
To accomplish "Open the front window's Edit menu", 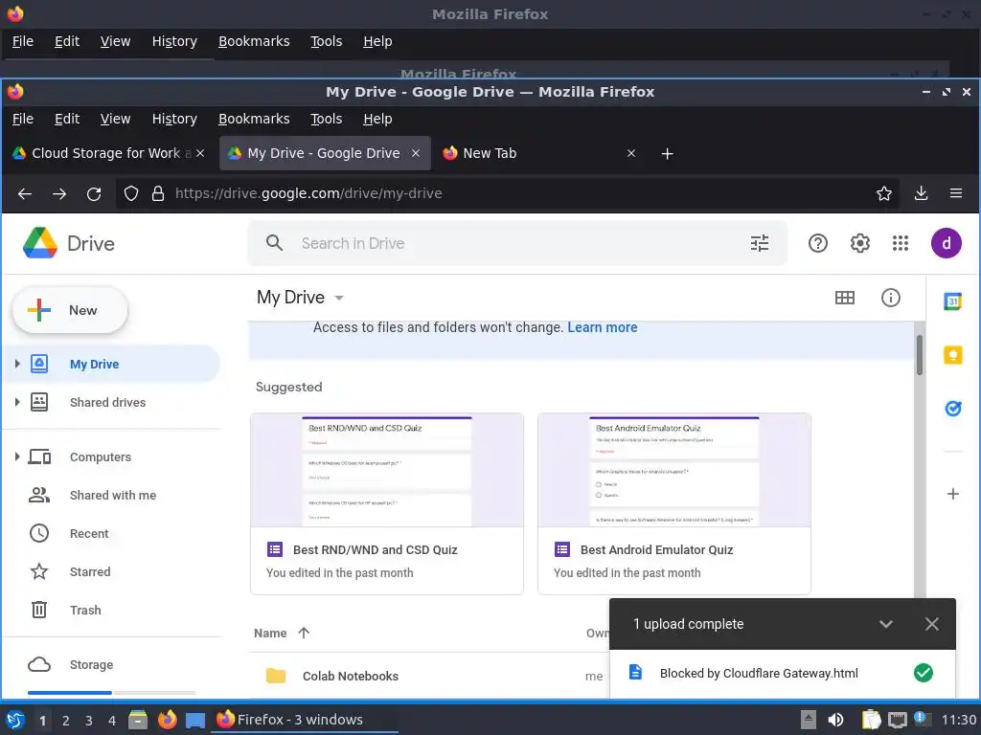I will coord(67,119).
